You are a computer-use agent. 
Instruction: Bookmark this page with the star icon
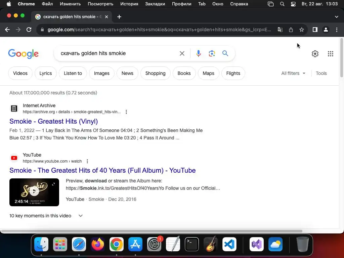click(x=302, y=30)
